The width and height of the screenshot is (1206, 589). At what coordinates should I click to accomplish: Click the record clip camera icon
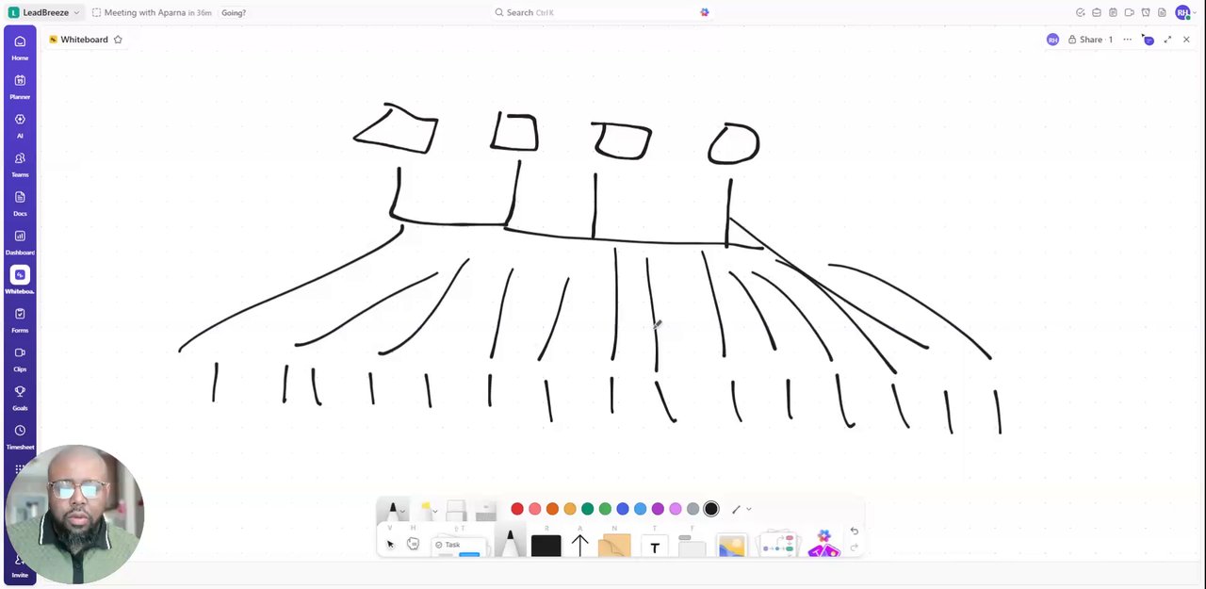click(1129, 12)
